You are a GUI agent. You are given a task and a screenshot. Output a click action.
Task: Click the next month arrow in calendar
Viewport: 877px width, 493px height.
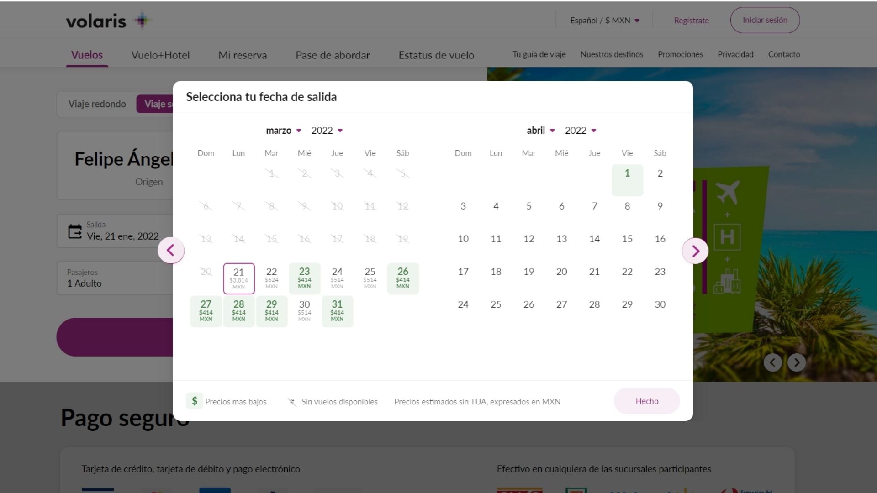(x=695, y=251)
